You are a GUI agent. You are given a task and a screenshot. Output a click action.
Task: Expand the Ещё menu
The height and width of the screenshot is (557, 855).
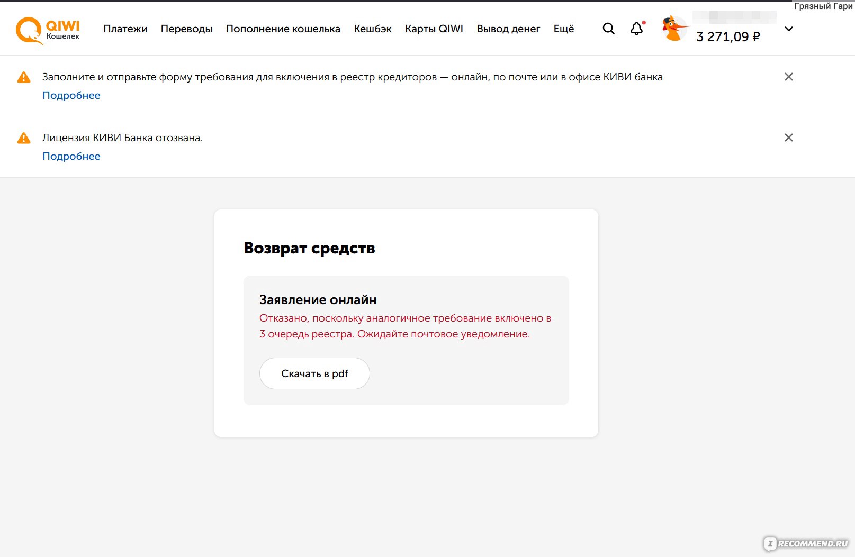(564, 29)
